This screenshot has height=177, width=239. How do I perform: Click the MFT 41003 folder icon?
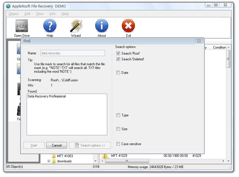[x=54, y=156]
